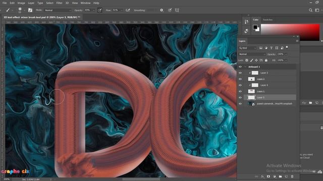Hide the unsplash background image layer

240,104
